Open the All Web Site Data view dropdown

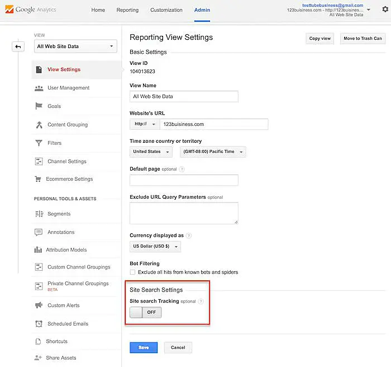tap(75, 46)
